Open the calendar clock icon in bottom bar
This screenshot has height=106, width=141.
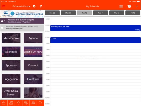point(26,103)
